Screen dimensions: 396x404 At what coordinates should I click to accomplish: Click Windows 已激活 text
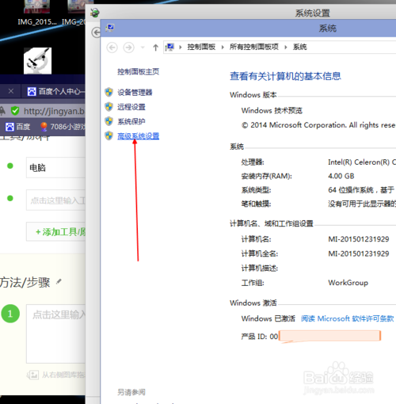(268, 318)
